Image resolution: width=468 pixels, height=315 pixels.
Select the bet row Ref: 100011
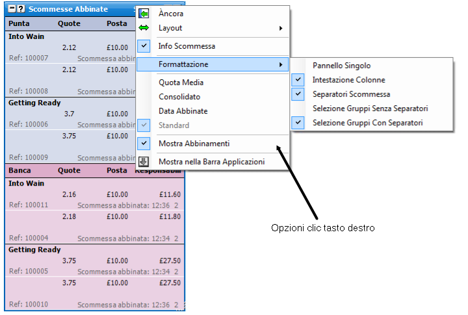(95, 199)
